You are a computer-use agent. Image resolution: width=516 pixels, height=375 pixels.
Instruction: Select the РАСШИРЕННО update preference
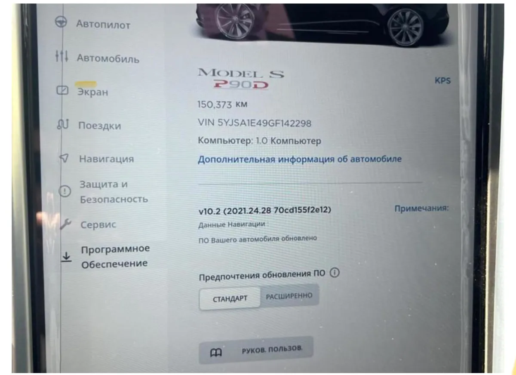tap(289, 296)
